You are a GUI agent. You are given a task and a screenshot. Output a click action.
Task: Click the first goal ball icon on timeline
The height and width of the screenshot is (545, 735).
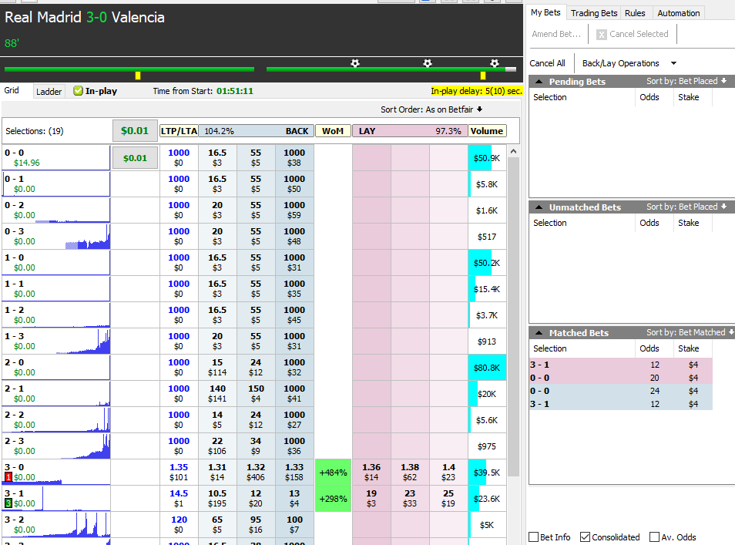[x=355, y=63]
